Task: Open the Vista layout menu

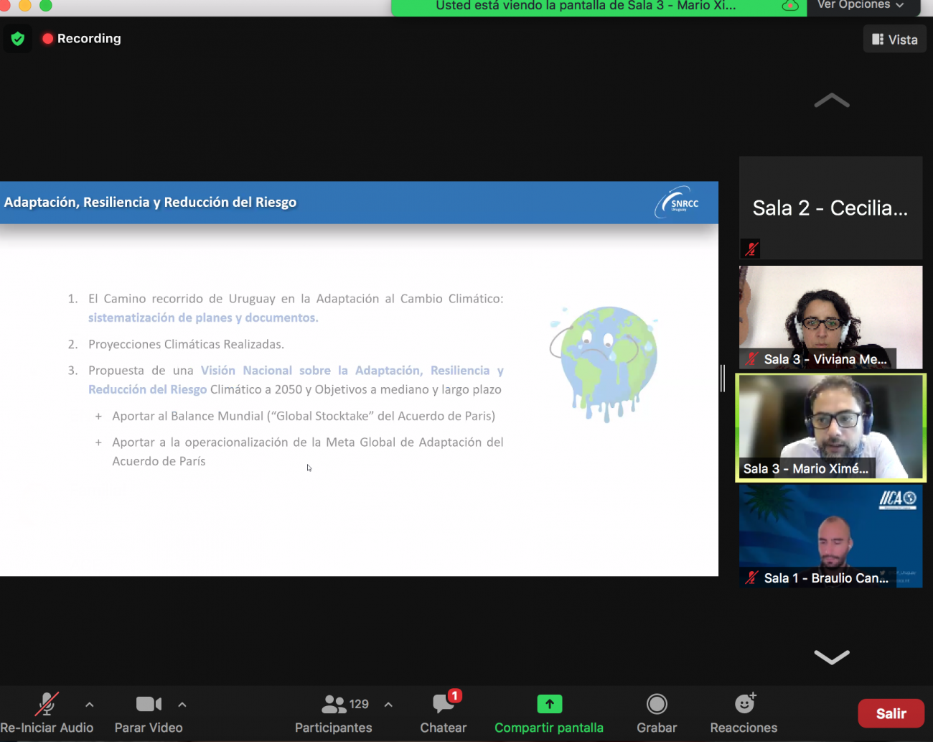Action: 894,40
